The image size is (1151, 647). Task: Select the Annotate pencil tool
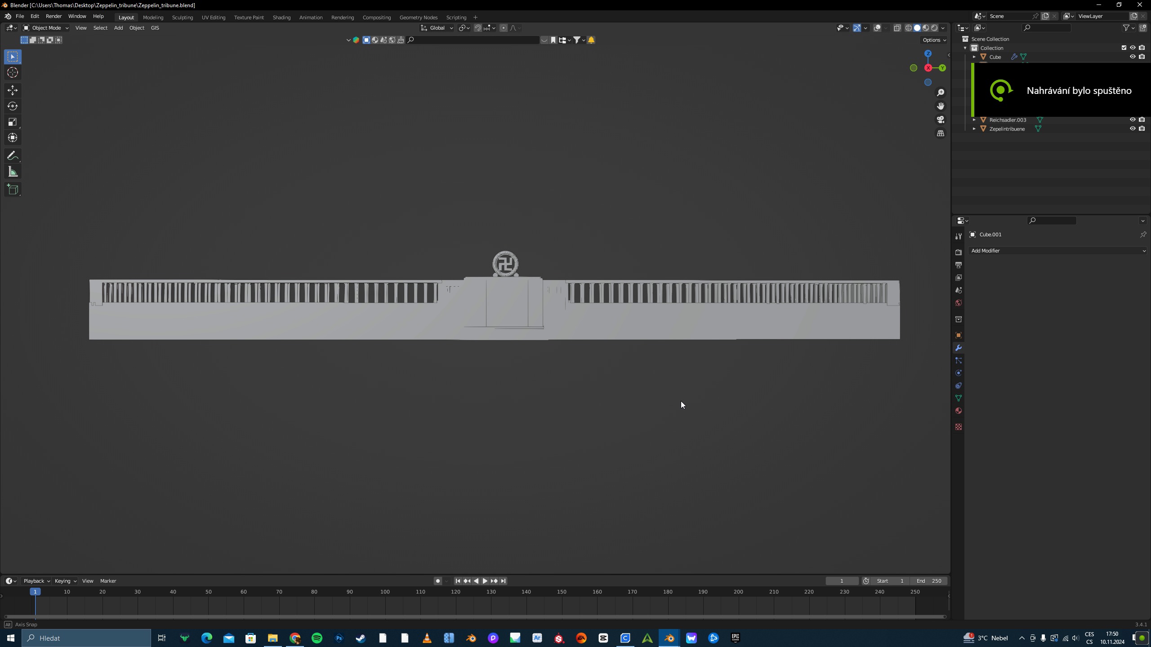pyautogui.click(x=13, y=156)
